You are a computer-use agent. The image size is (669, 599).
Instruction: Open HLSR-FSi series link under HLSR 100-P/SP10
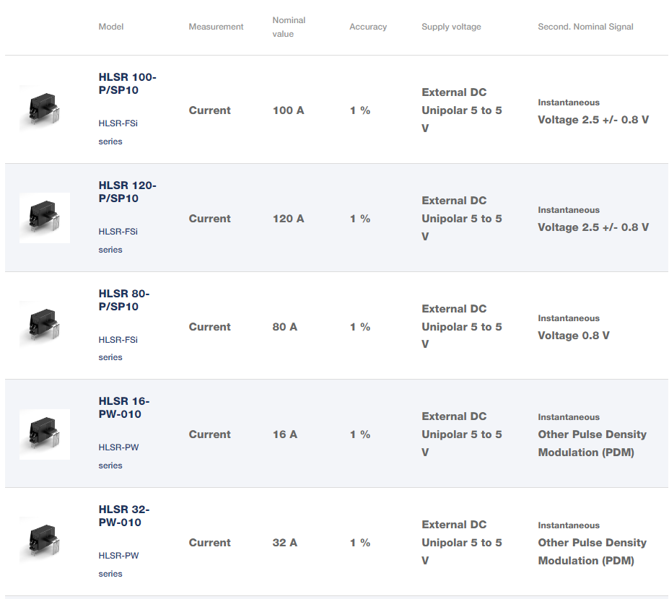[x=118, y=132]
